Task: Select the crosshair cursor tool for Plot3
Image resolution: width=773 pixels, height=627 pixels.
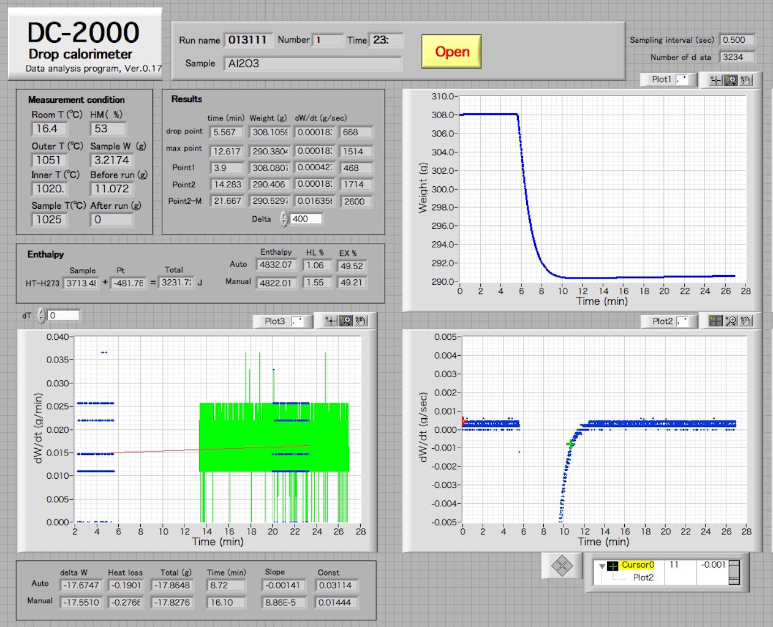Action: (331, 321)
